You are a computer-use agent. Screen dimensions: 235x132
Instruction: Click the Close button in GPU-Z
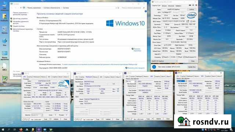pos(193,61)
